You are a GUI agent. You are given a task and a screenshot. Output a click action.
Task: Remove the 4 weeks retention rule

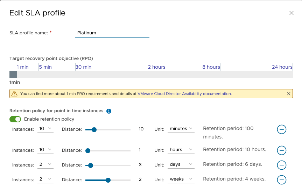(281, 180)
